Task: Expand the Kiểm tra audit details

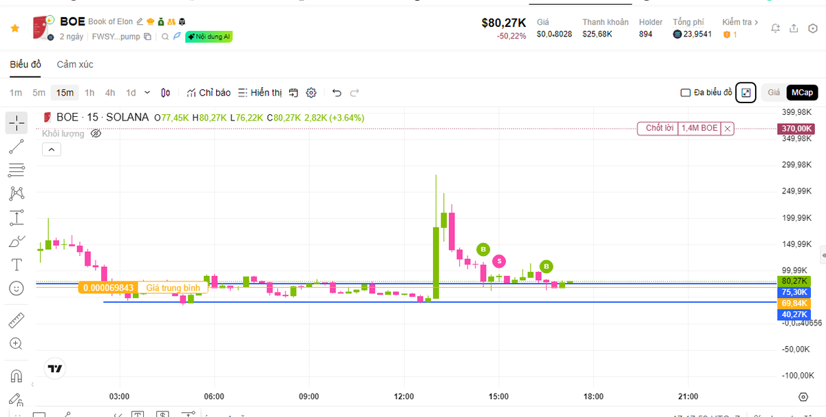Action: 741,22
